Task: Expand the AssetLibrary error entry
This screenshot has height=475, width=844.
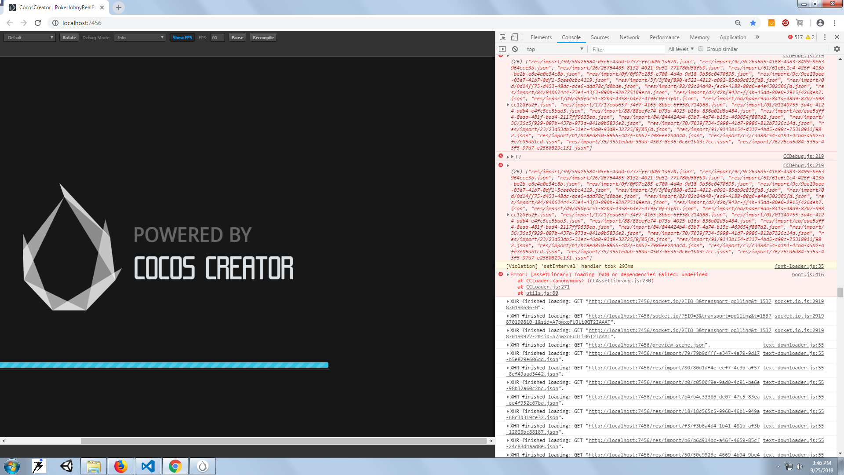Action: (x=508, y=275)
